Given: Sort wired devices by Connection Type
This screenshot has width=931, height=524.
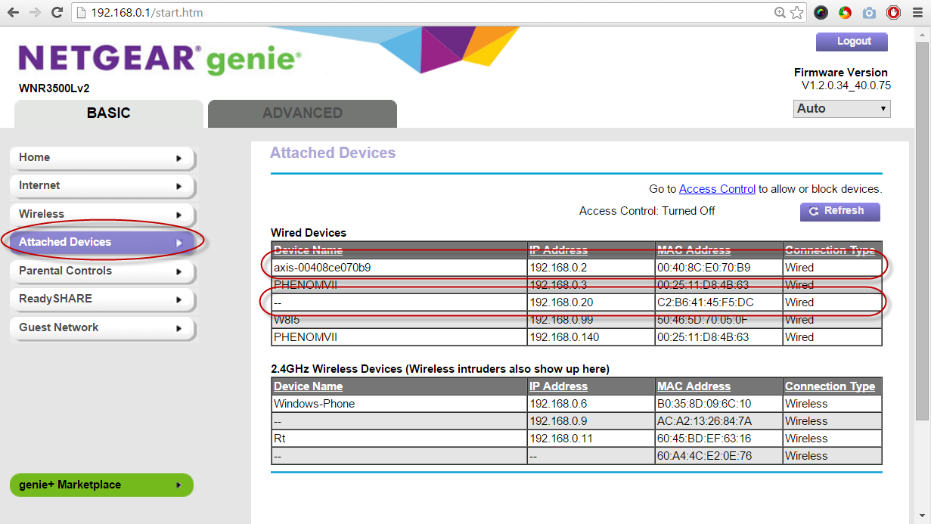Looking at the screenshot, I should point(830,250).
